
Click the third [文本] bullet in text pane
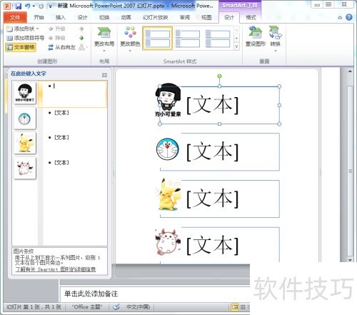point(61,137)
